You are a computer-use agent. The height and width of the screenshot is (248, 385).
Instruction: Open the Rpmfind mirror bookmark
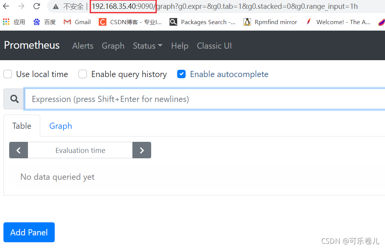click(x=270, y=22)
